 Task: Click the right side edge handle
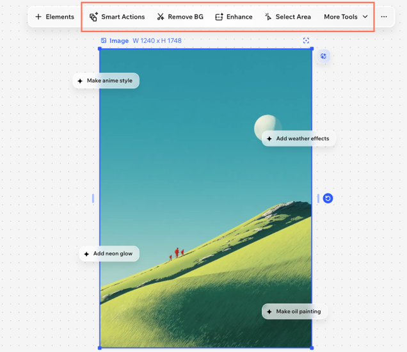[318, 198]
